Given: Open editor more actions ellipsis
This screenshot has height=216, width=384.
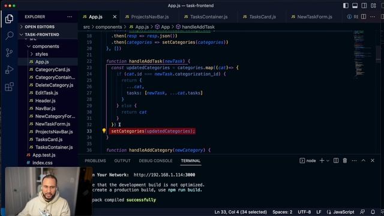Looking at the screenshot, I should click(x=373, y=17).
